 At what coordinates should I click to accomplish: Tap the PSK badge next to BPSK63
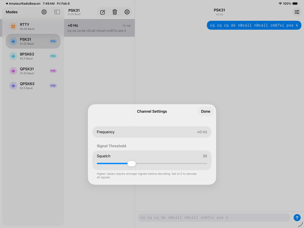pos(53,56)
